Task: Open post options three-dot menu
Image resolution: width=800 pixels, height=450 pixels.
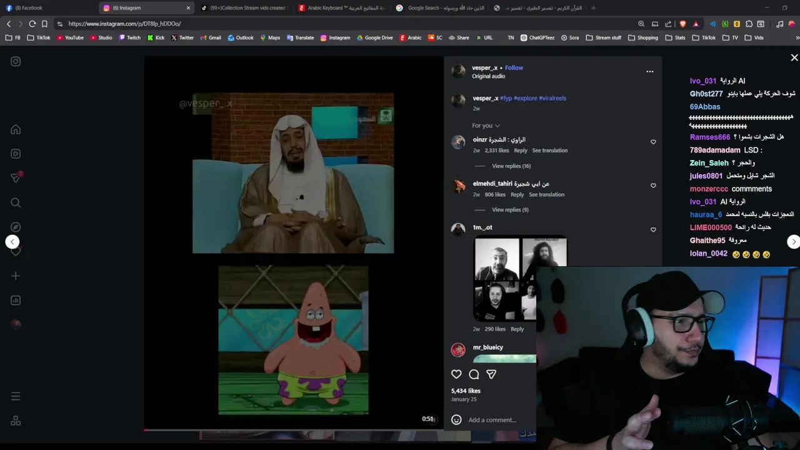Action: point(650,71)
